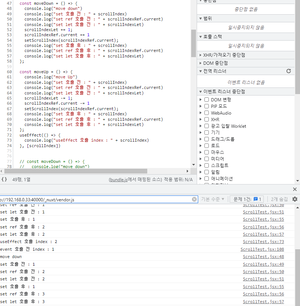Clear the console filter input
Viewport: 300px width, 306px height.
pos(194,199)
